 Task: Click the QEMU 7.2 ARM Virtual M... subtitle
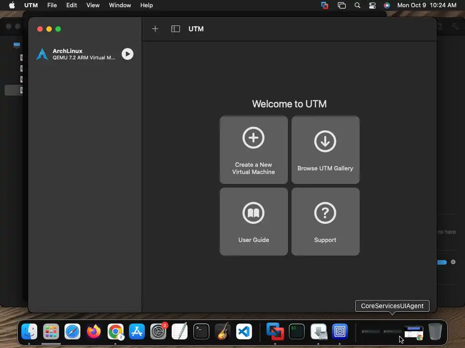coord(84,58)
